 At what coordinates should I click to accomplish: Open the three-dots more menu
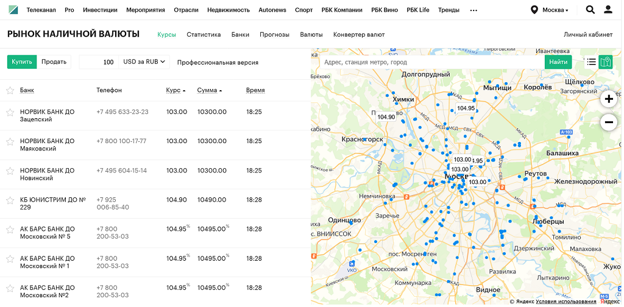click(473, 10)
